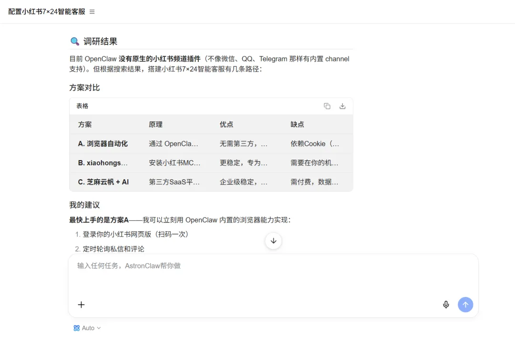The width and height of the screenshot is (515, 337).
Task: Select list item 登录你的小红书网页版（扫码一次）
Action: [135, 234]
